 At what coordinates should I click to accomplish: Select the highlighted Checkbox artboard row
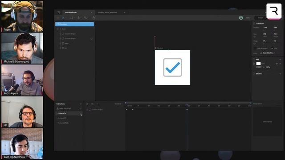74,24
